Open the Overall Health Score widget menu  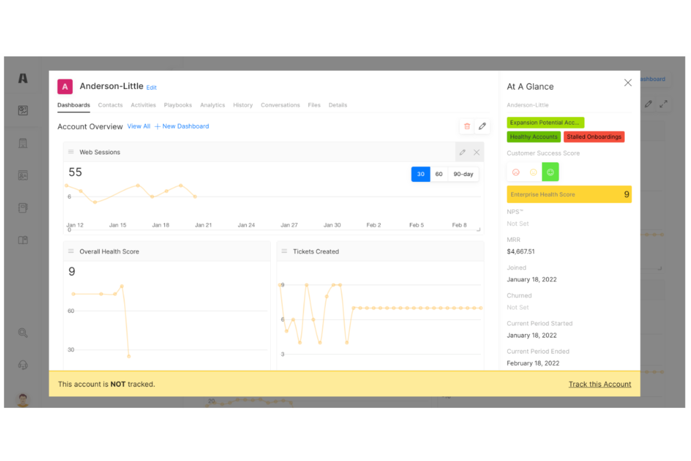click(x=71, y=251)
